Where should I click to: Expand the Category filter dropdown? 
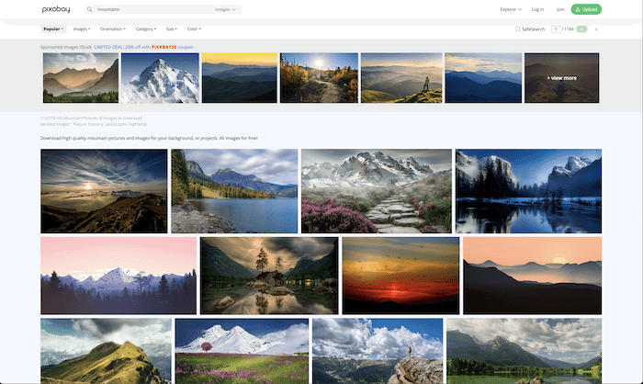(x=145, y=29)
